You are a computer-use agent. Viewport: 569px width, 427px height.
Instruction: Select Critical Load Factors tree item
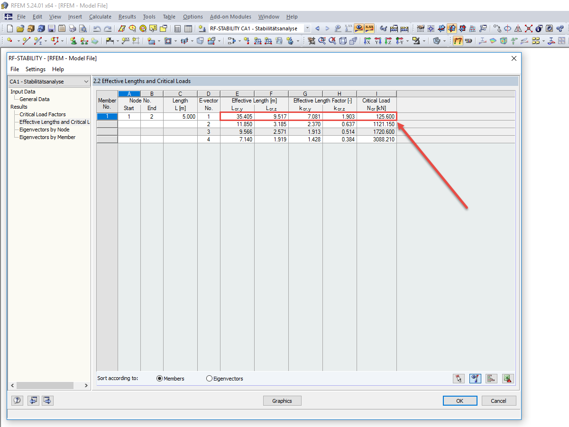pyautogui.click(x=43, y=114)
